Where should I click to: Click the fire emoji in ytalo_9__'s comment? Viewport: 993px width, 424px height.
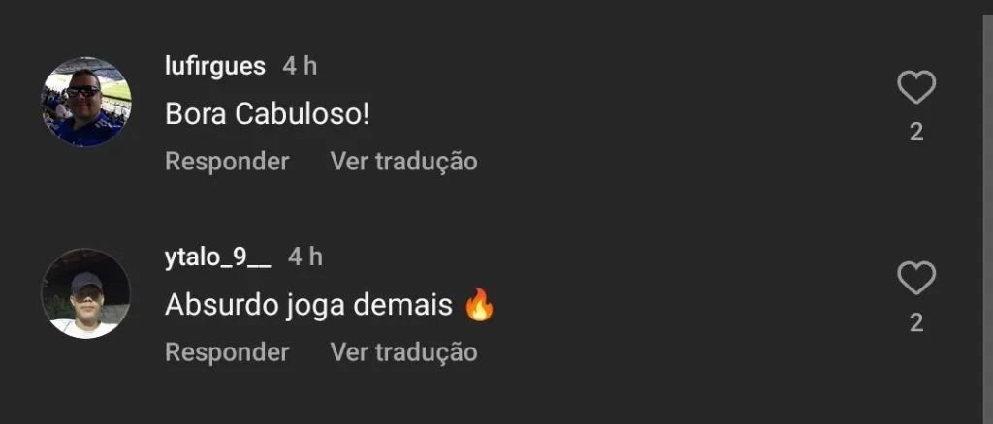pyautogui.click(x=479, y=305)
